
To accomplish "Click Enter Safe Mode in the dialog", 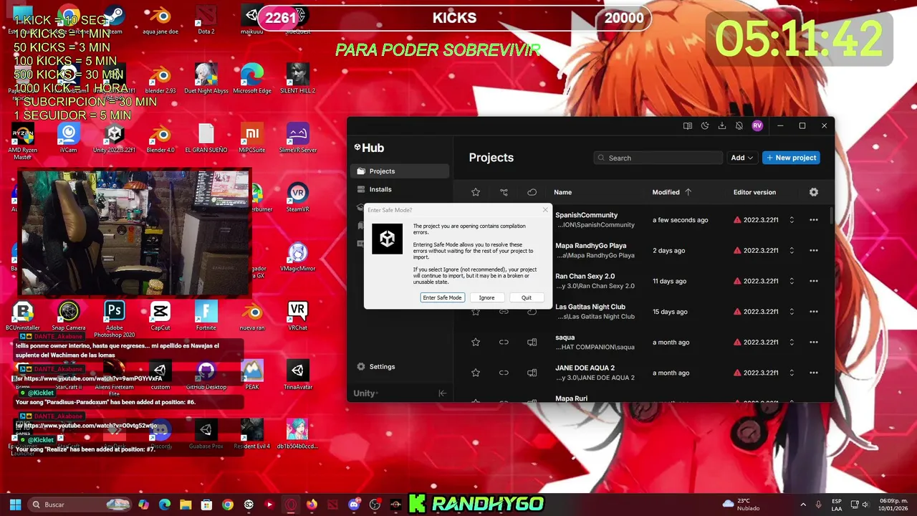I will click(x=442, y=297).
